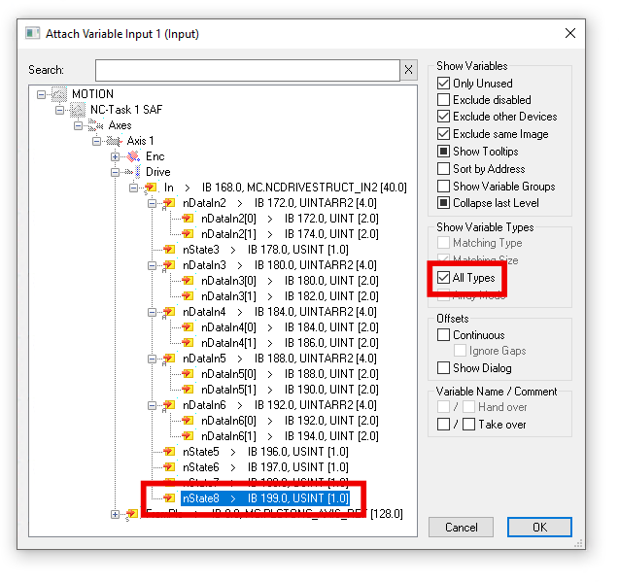This screenshot has width=619, height=582.
Task: Click the Cancel button
Action: click(461, 528)
